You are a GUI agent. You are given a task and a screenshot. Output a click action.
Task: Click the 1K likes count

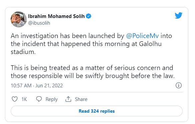click(24, 99)
